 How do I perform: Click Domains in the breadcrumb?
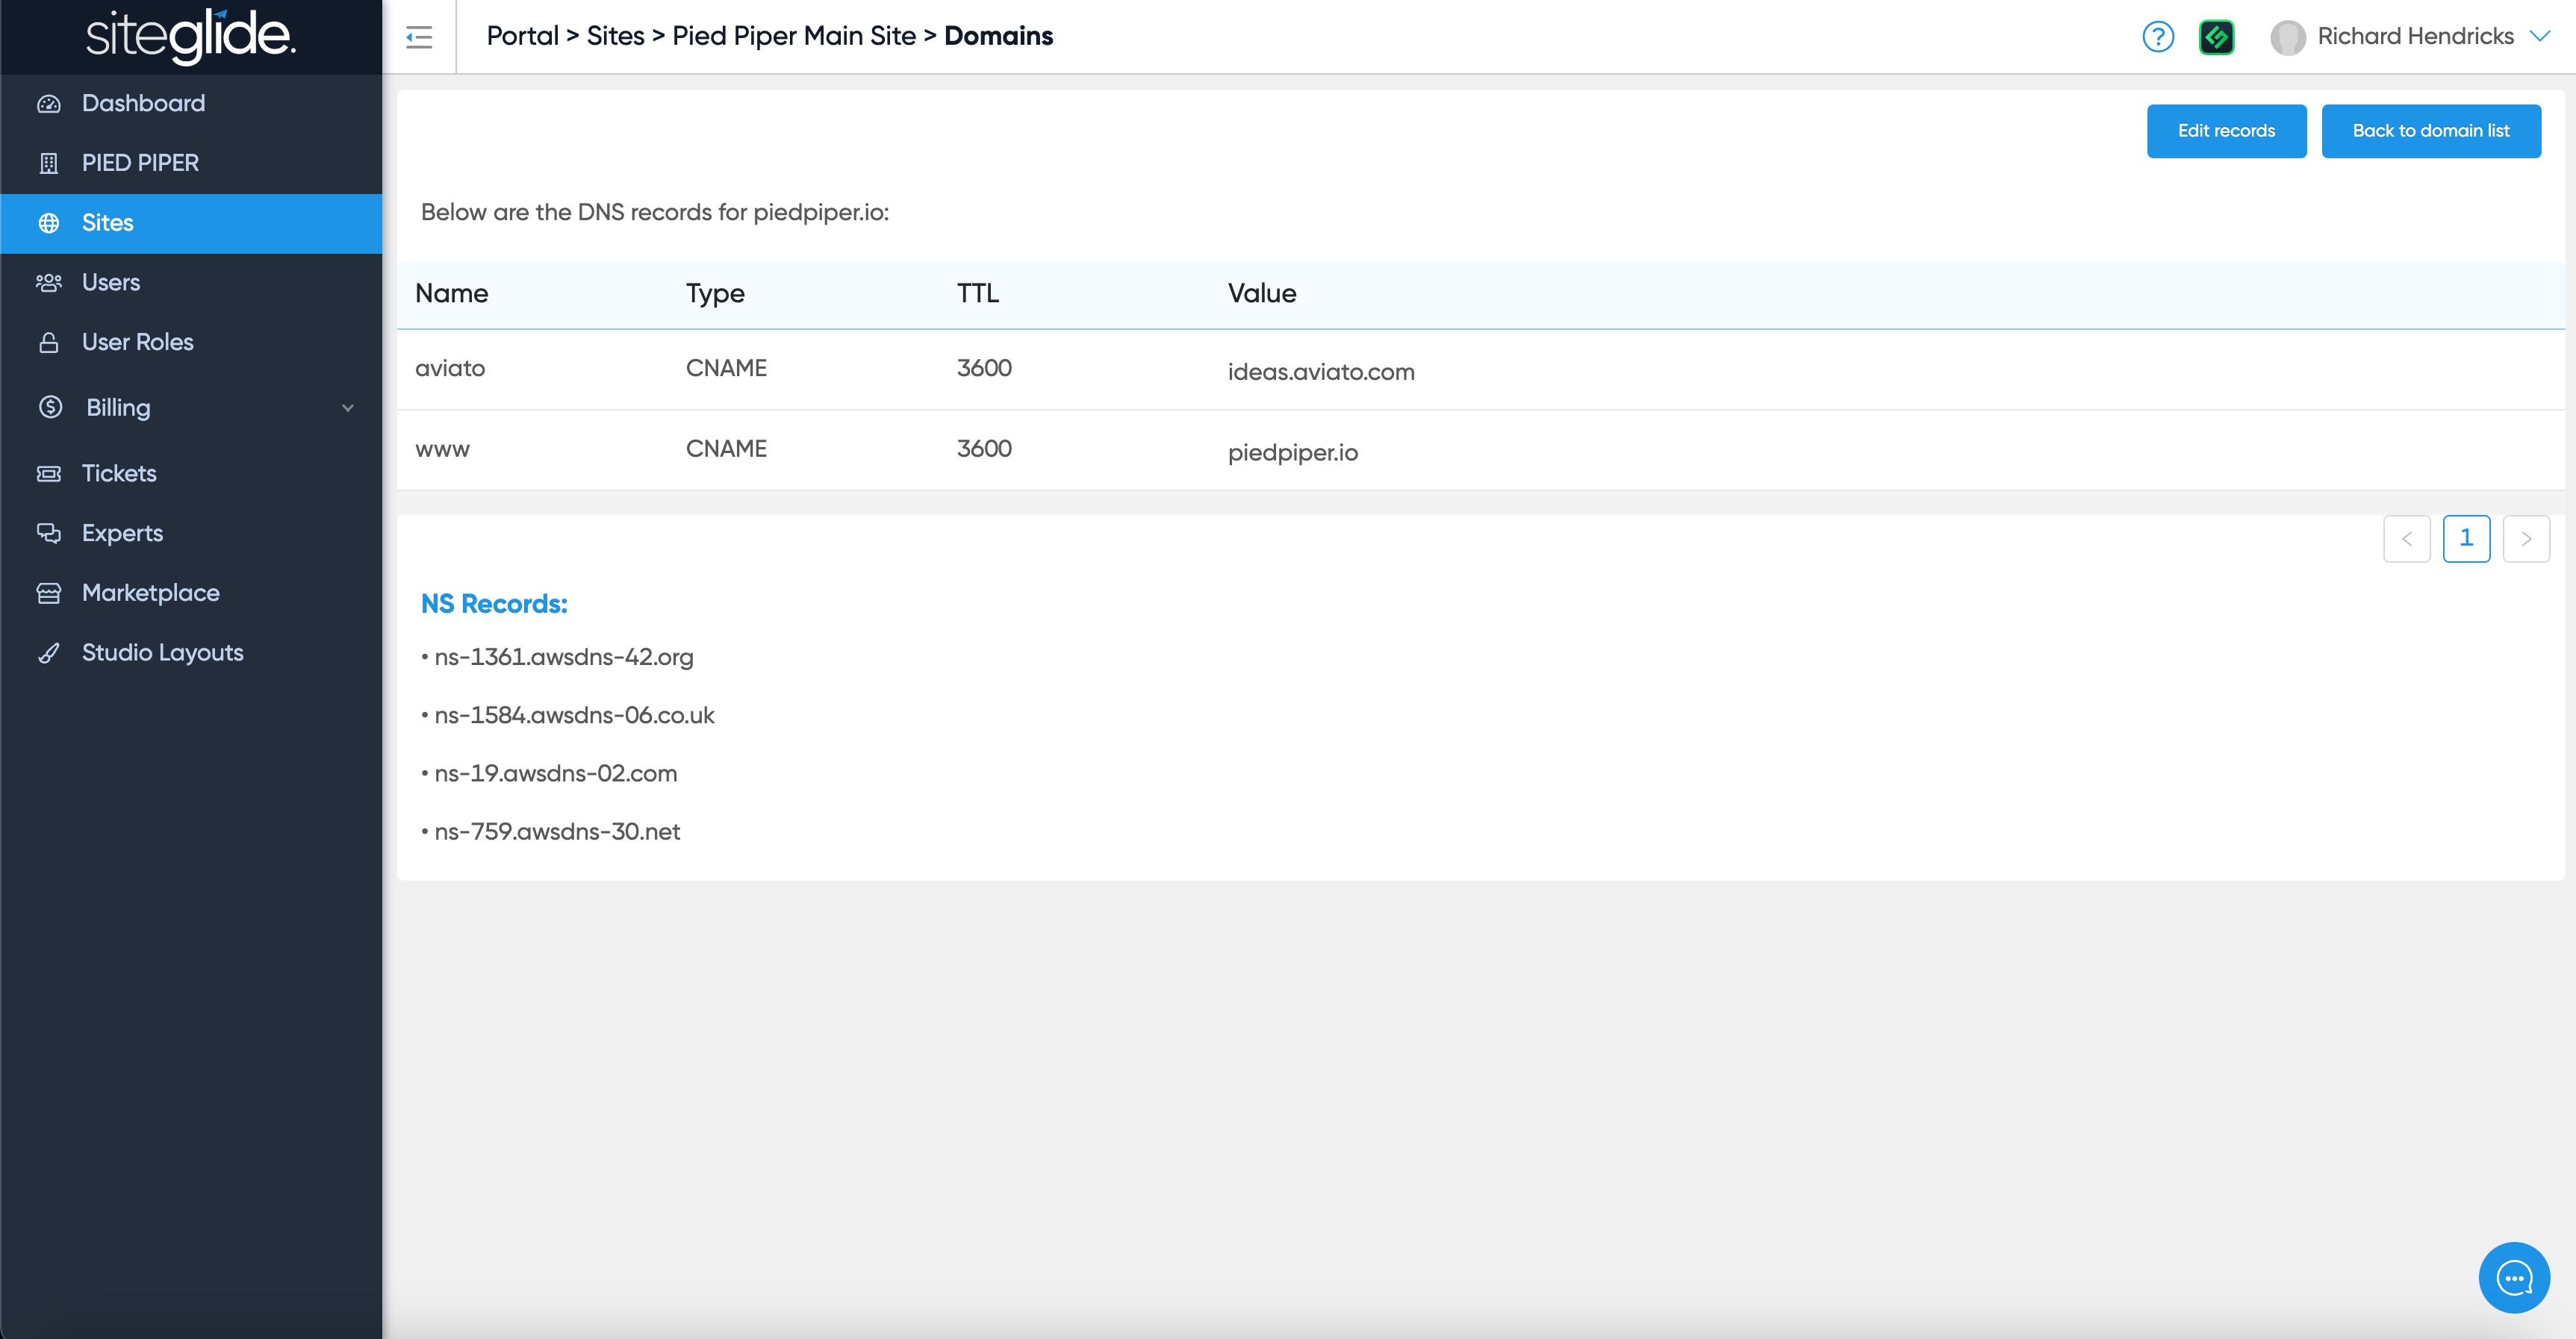998,36
